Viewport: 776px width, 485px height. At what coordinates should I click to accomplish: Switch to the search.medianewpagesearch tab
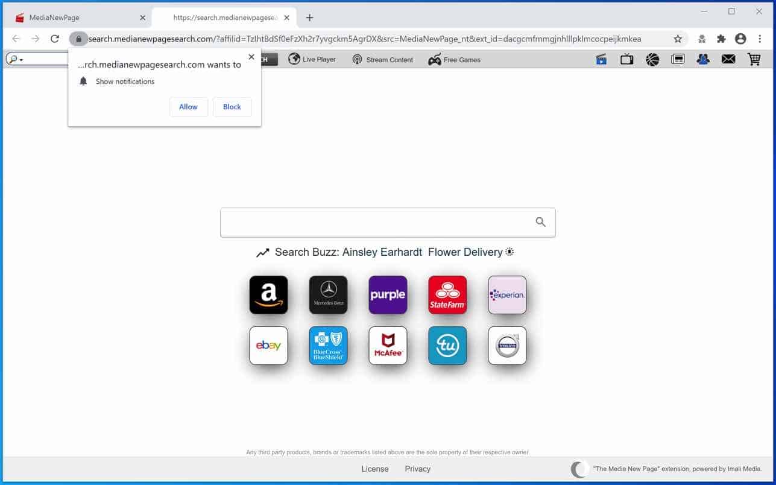pos(225,17)
